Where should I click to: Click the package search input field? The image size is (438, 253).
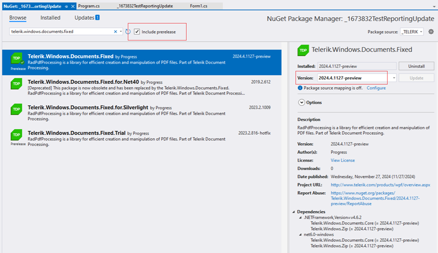click(x=61, y=31)
